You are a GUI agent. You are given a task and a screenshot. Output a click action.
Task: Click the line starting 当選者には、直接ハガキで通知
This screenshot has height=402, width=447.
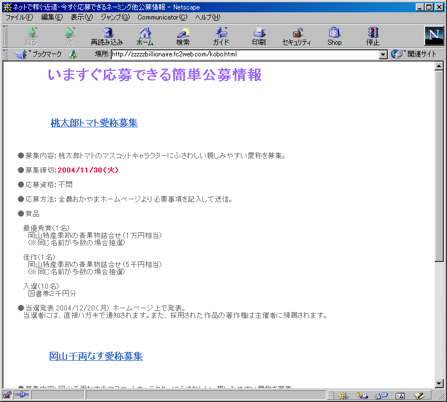tap(175, 315)
